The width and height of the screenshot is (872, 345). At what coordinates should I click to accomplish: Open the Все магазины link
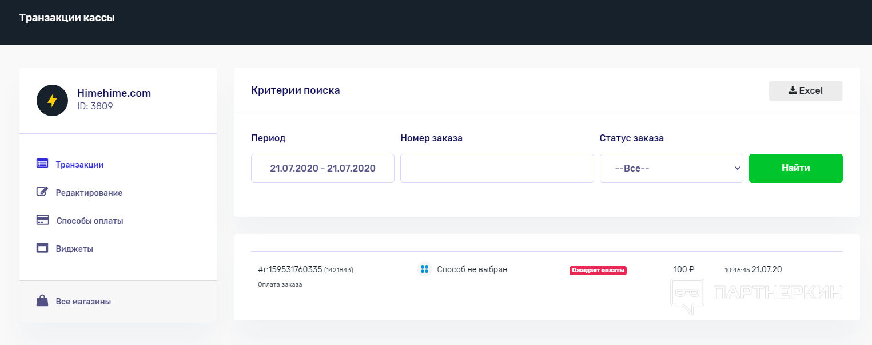(83, 302)
